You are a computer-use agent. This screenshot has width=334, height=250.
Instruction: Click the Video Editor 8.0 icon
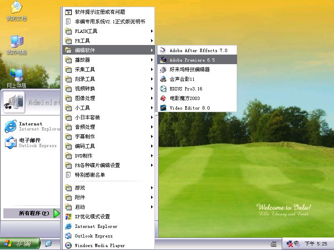coord(163,108)
